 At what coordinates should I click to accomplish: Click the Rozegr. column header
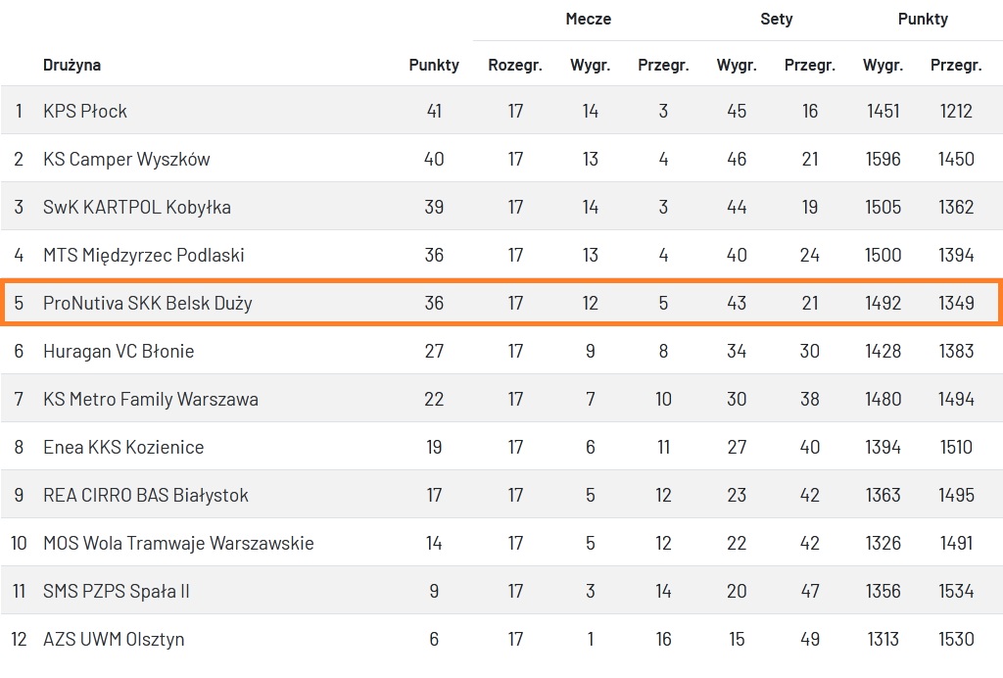(x=515, y=66)
